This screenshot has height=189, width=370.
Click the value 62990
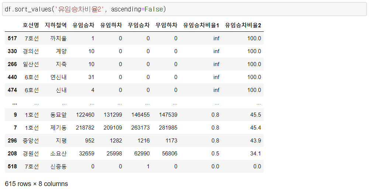pyautogui.click(x=142, y=154)
